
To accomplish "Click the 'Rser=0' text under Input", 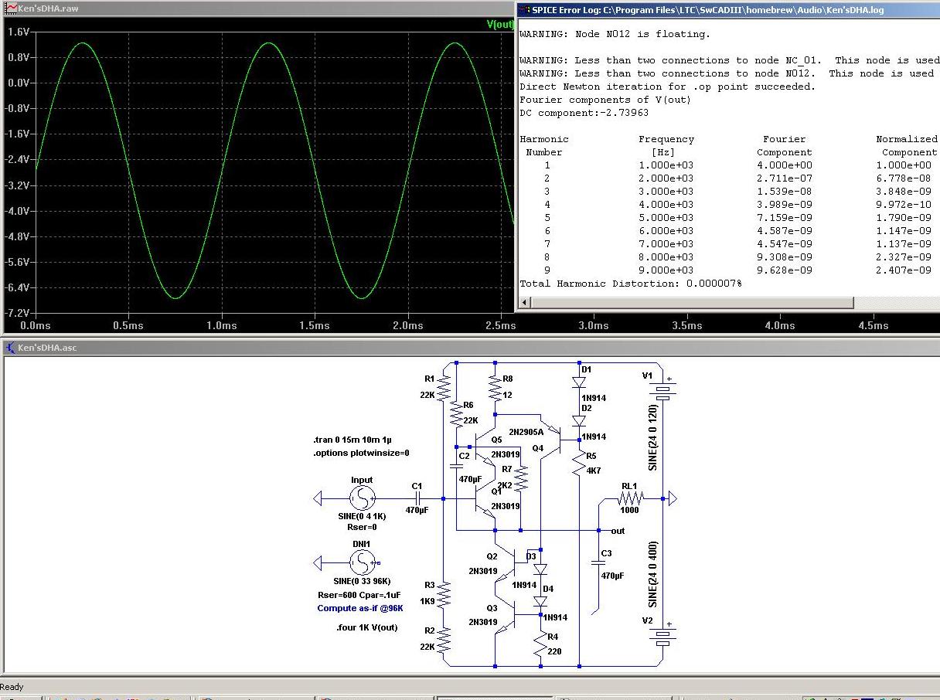I will pos(362,528).
